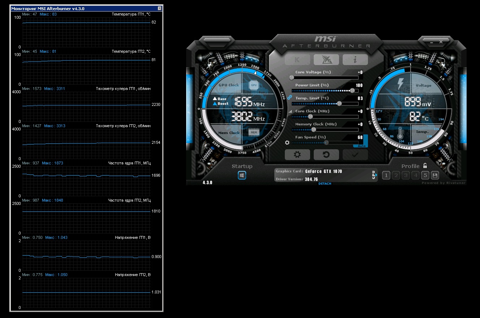The height and width of the screenshot is (318, 480).
Task: Save the profile using the floppy disk icon
Action: click(435, 176)
